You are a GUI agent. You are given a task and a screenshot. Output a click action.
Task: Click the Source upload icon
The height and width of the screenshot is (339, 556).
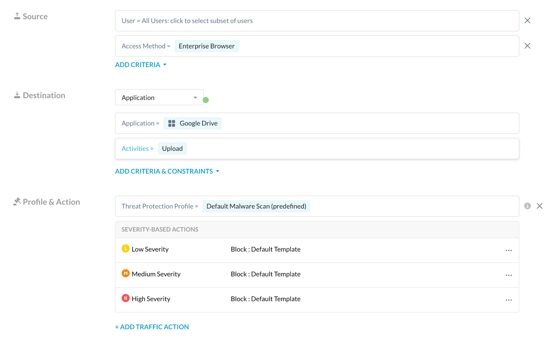click(x=17, y=16)
